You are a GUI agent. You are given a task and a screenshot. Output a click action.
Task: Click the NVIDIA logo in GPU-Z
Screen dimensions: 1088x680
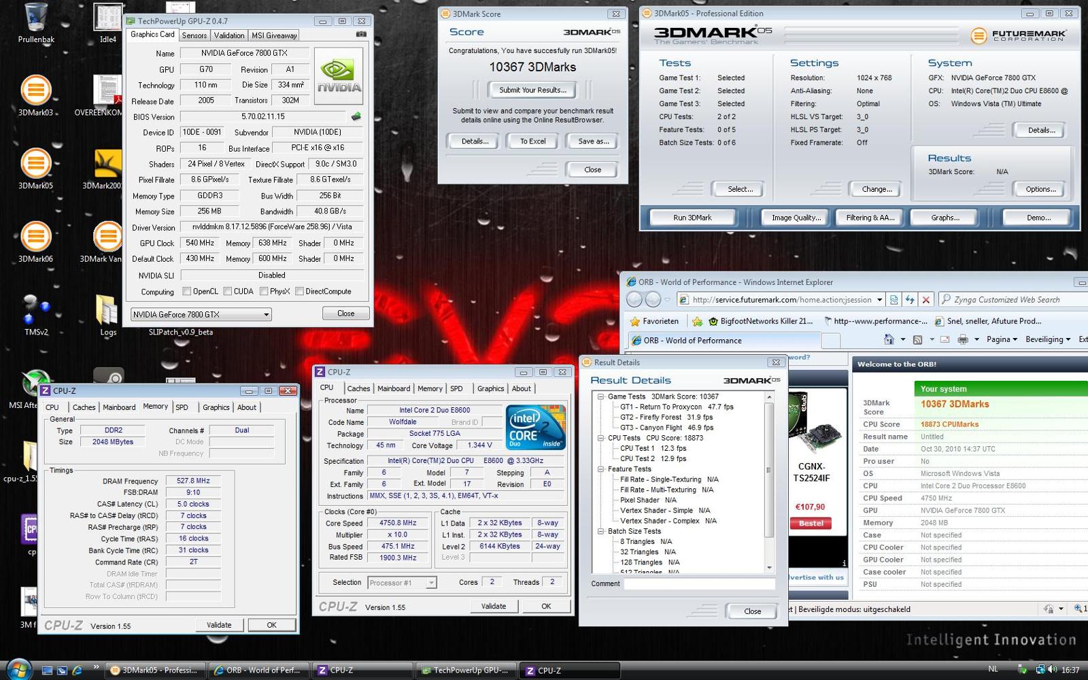pos(339,75)
